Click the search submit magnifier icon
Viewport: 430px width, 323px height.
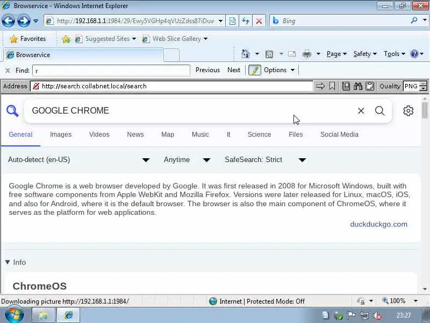(380, 111)
